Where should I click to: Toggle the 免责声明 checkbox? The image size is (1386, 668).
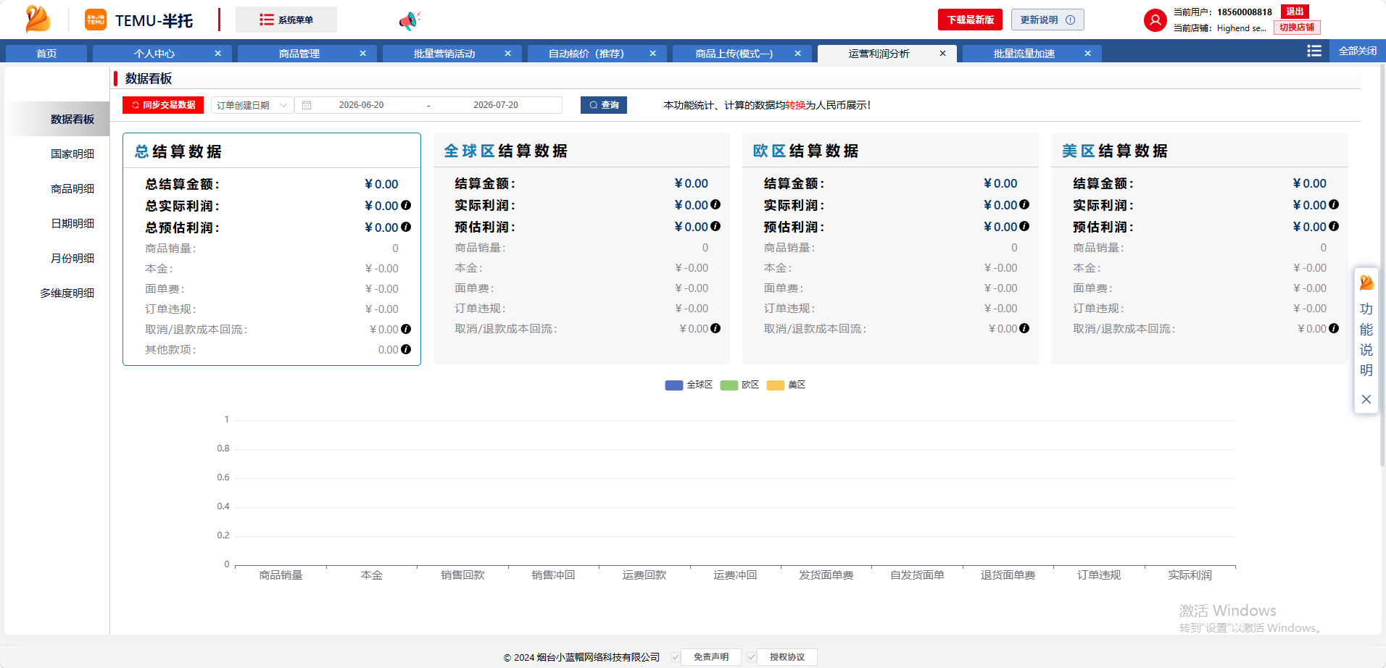click(676, 657)
